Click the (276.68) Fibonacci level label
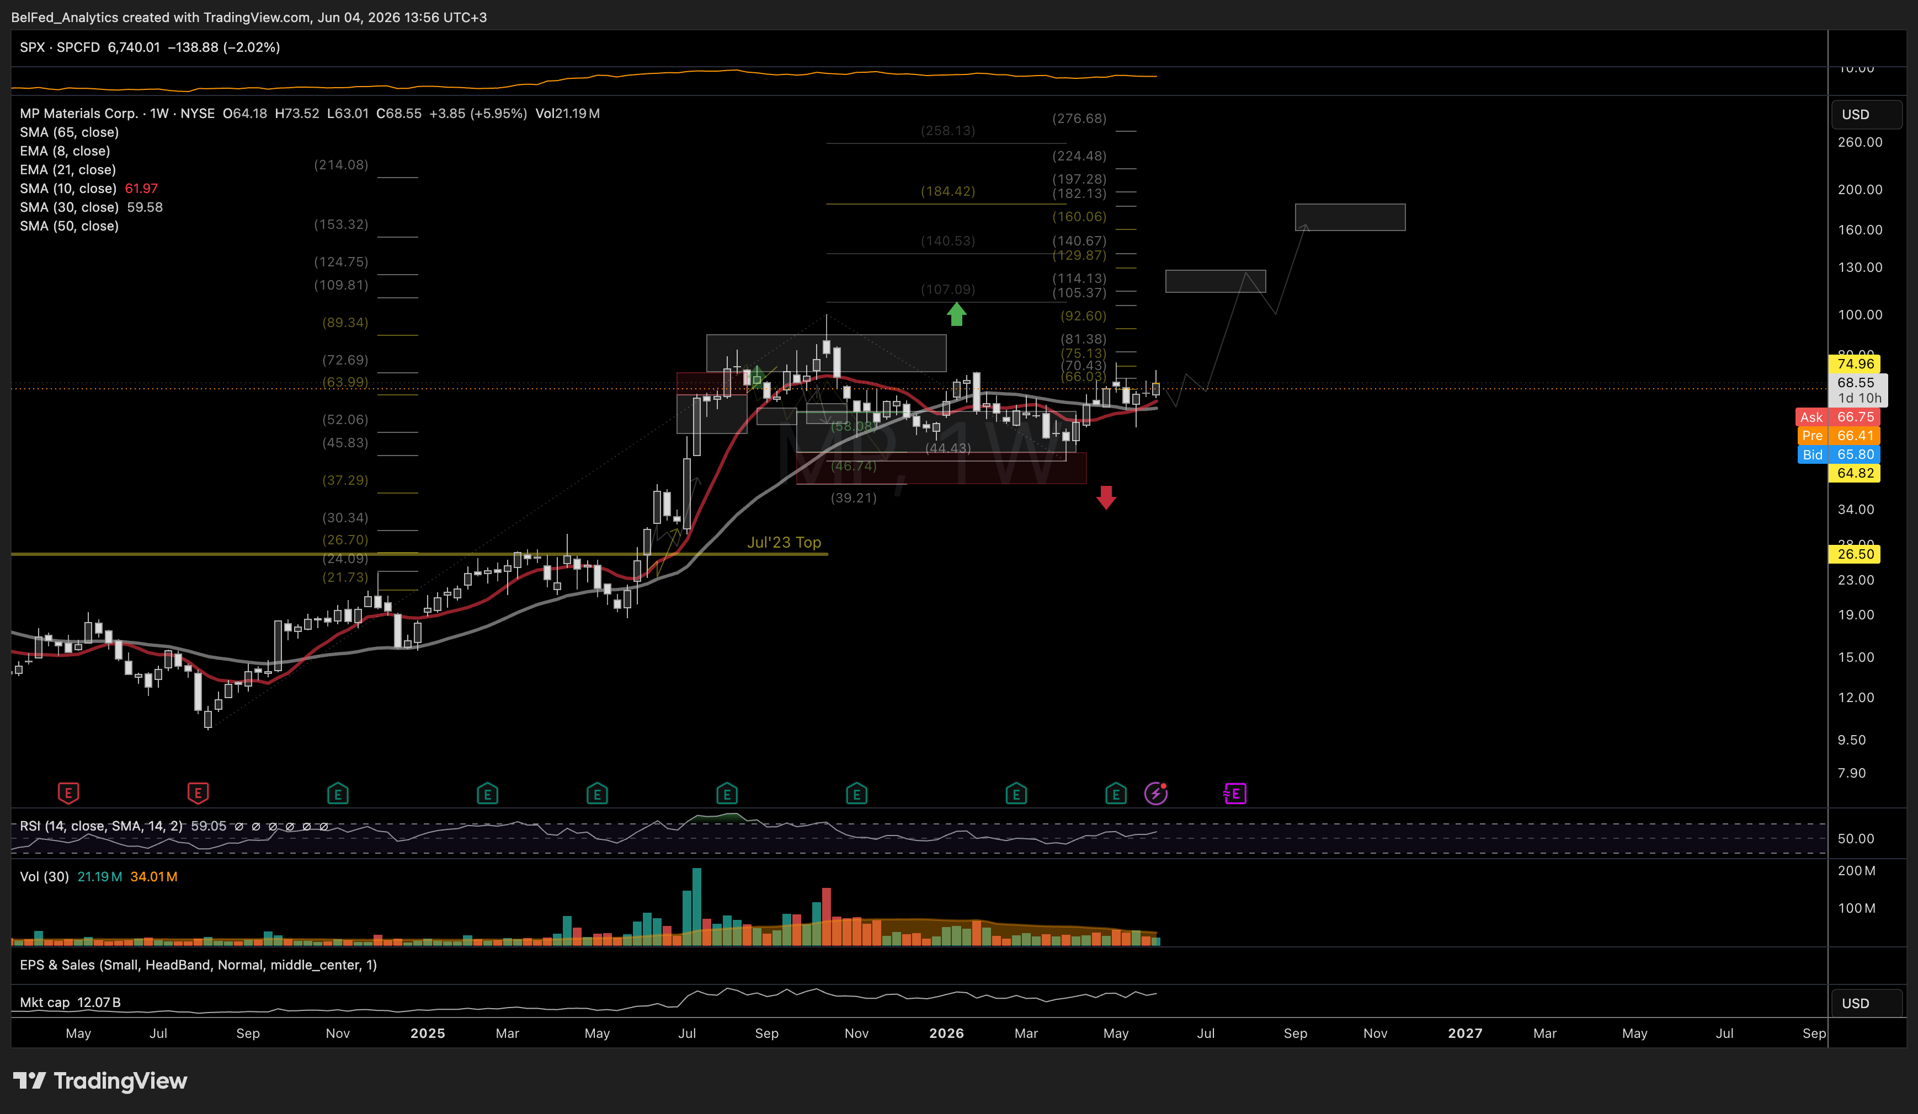 coord(1079,118)
